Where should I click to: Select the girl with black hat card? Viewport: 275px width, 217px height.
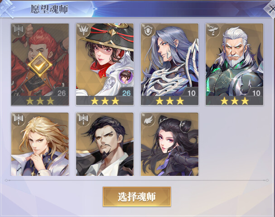[x=105, y=64]
